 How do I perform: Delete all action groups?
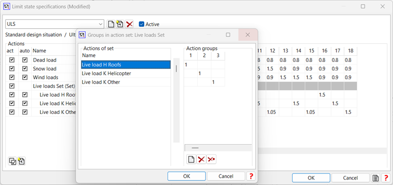tap(211, 159)
